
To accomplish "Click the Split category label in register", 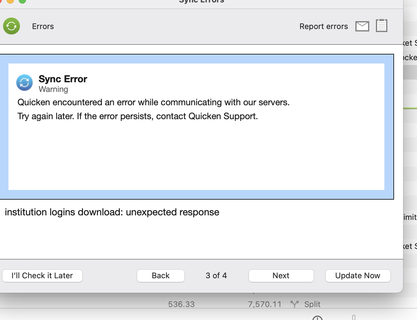I will (x=312, y=304).
